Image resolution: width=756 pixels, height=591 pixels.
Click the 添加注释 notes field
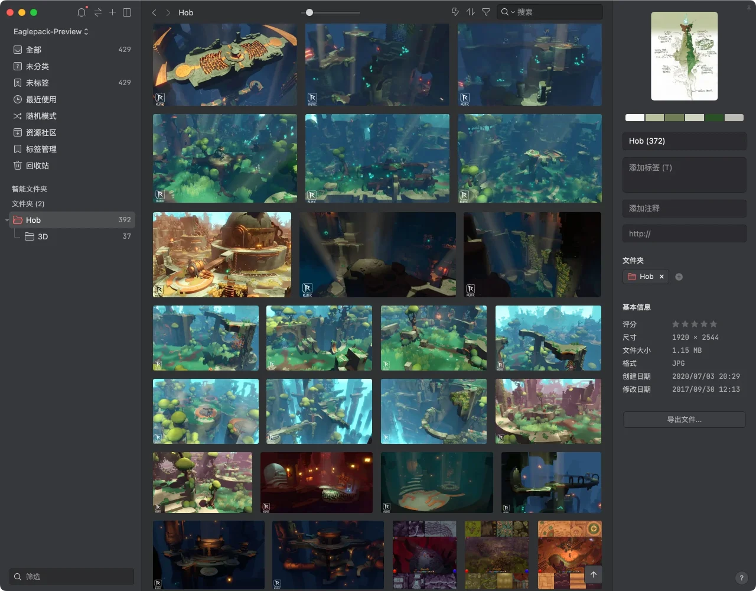pyautogui.click(x=685, y=208)
